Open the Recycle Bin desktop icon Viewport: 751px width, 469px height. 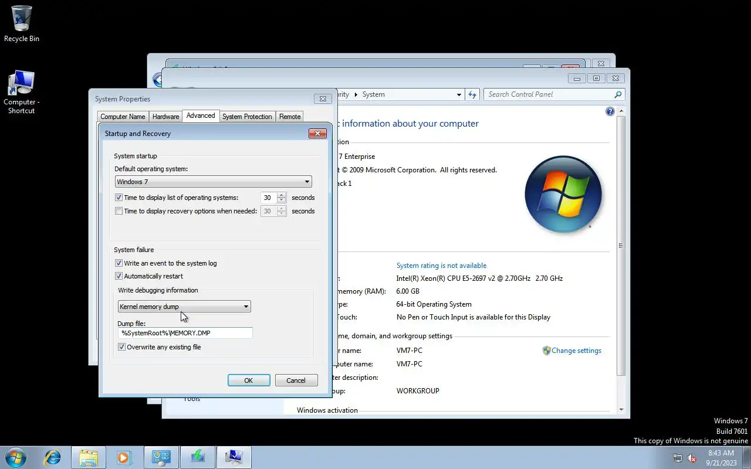(x=21, y=23)
